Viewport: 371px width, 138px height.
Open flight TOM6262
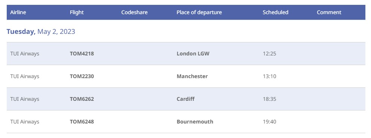tap(82, 99)
